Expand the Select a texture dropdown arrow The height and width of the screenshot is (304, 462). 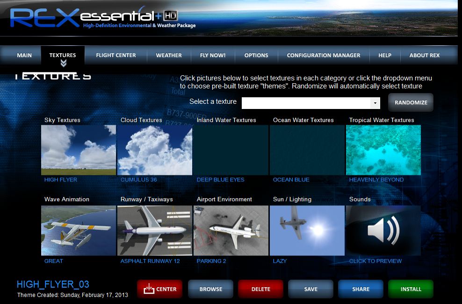coord(375,103)
